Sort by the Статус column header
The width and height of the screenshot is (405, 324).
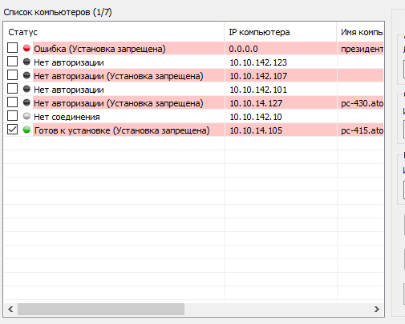(114, 32)
